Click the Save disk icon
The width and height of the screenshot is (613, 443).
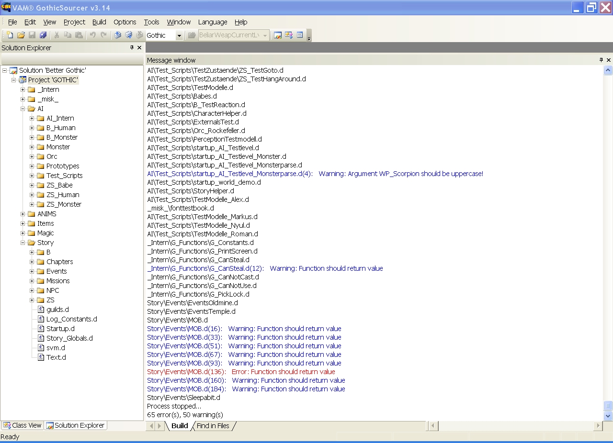32,35
